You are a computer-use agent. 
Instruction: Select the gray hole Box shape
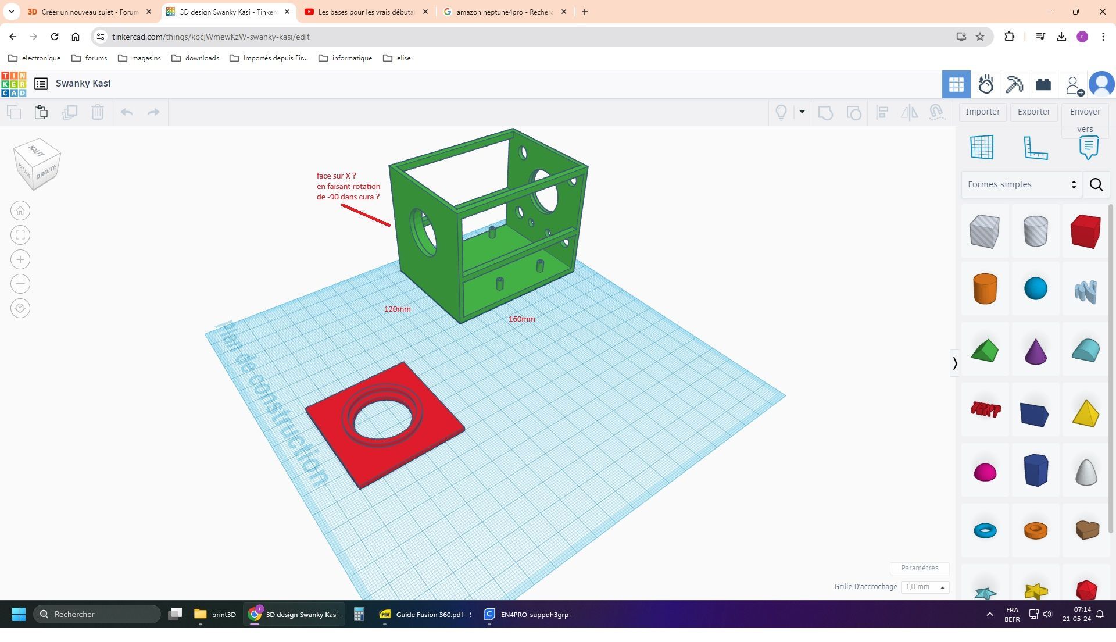click(x=985, y=231)
